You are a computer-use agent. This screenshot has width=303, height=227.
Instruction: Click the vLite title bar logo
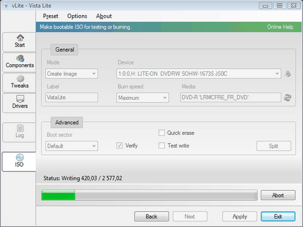point(6,6)
